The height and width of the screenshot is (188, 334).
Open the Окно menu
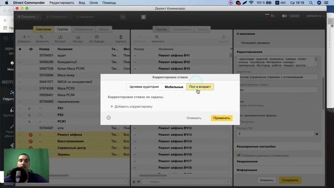(93, 3)
